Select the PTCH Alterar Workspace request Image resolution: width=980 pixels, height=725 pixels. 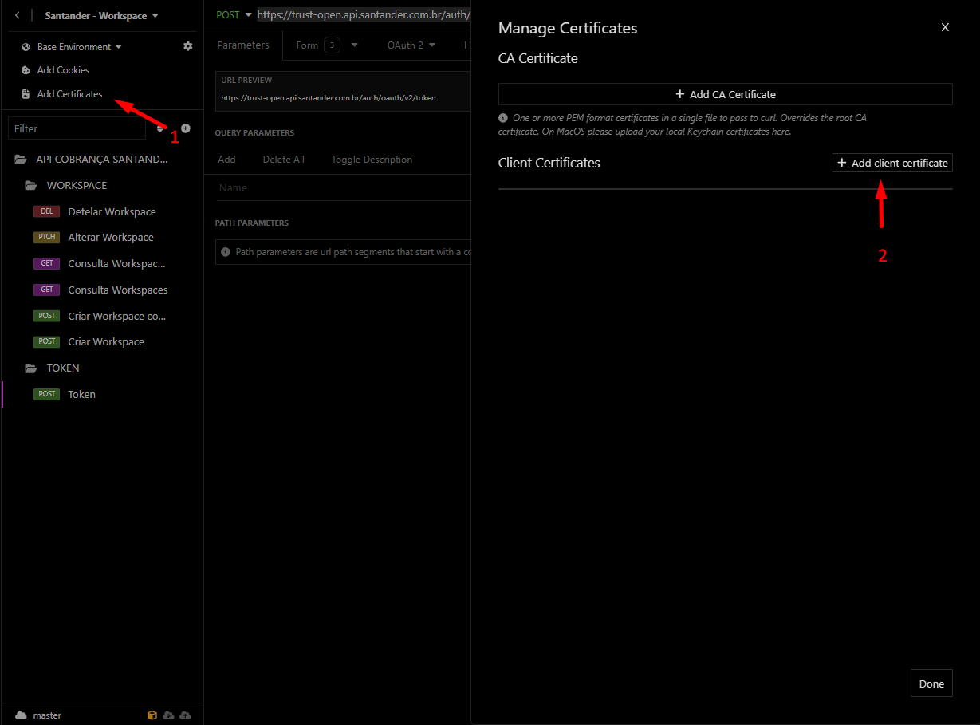[101, 238]
